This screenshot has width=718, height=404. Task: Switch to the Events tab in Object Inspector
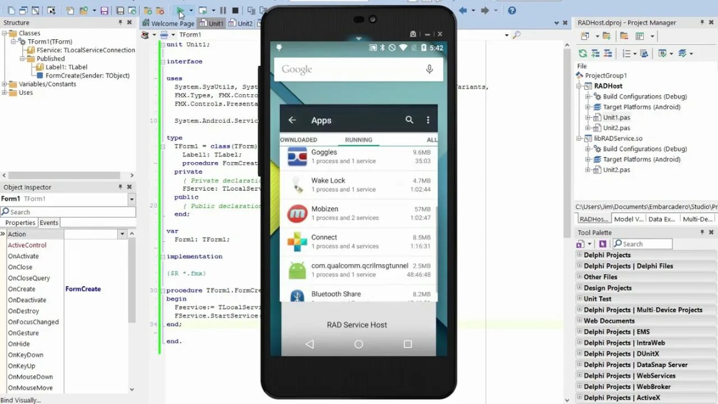(x=49, y=222)
